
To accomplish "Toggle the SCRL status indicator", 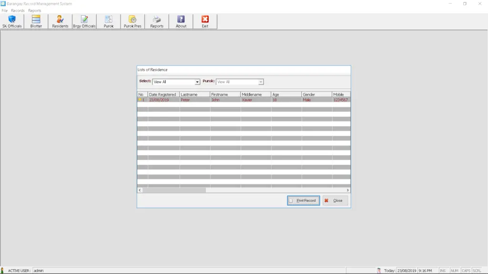I will click(478, 270).
